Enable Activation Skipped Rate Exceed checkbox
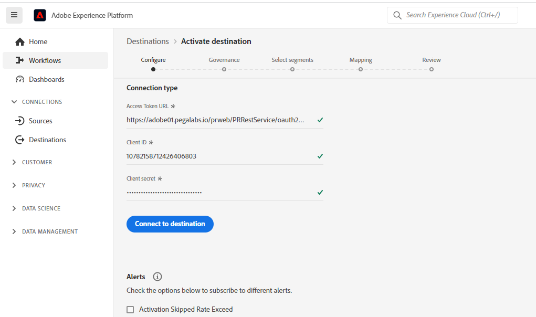536x317 pixels. coord(130,310)
